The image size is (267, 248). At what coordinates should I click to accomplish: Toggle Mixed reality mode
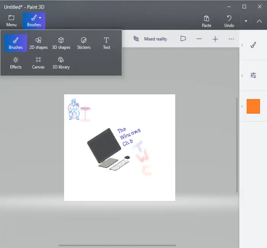[150, 39]
